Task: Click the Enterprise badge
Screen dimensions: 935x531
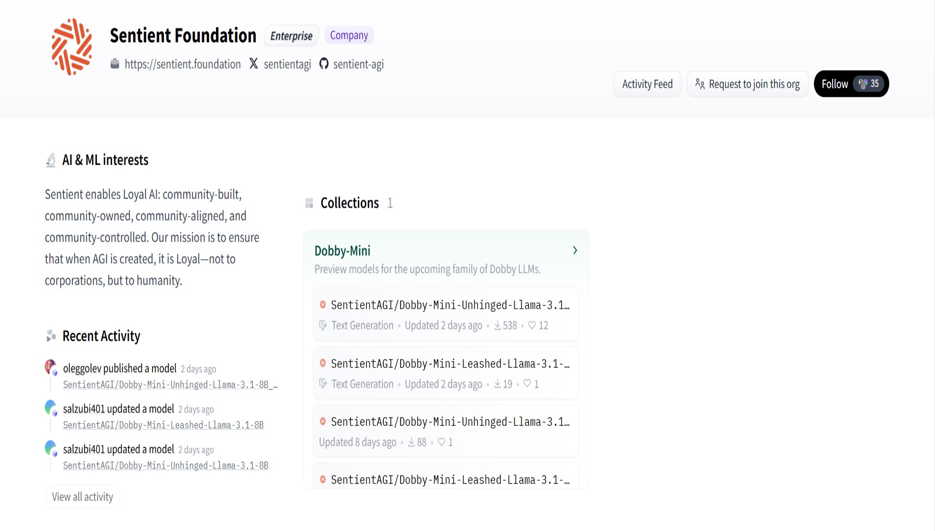Action: point(291,36)
